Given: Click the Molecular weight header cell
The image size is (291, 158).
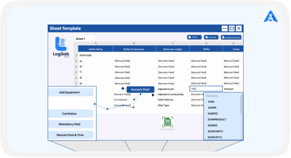Looking at the screenshot, I should (173, 49).
